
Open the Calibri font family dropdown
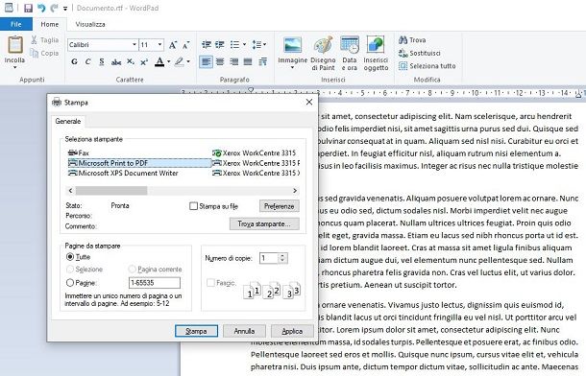click(x=134, y=45)
